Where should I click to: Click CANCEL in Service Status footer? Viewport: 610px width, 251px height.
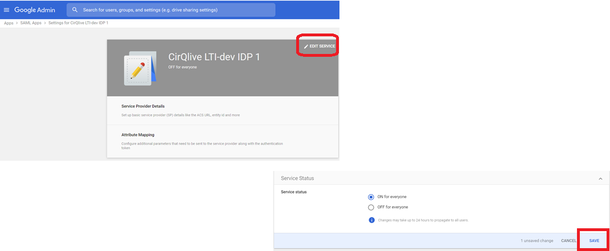[x=568, y=241]
